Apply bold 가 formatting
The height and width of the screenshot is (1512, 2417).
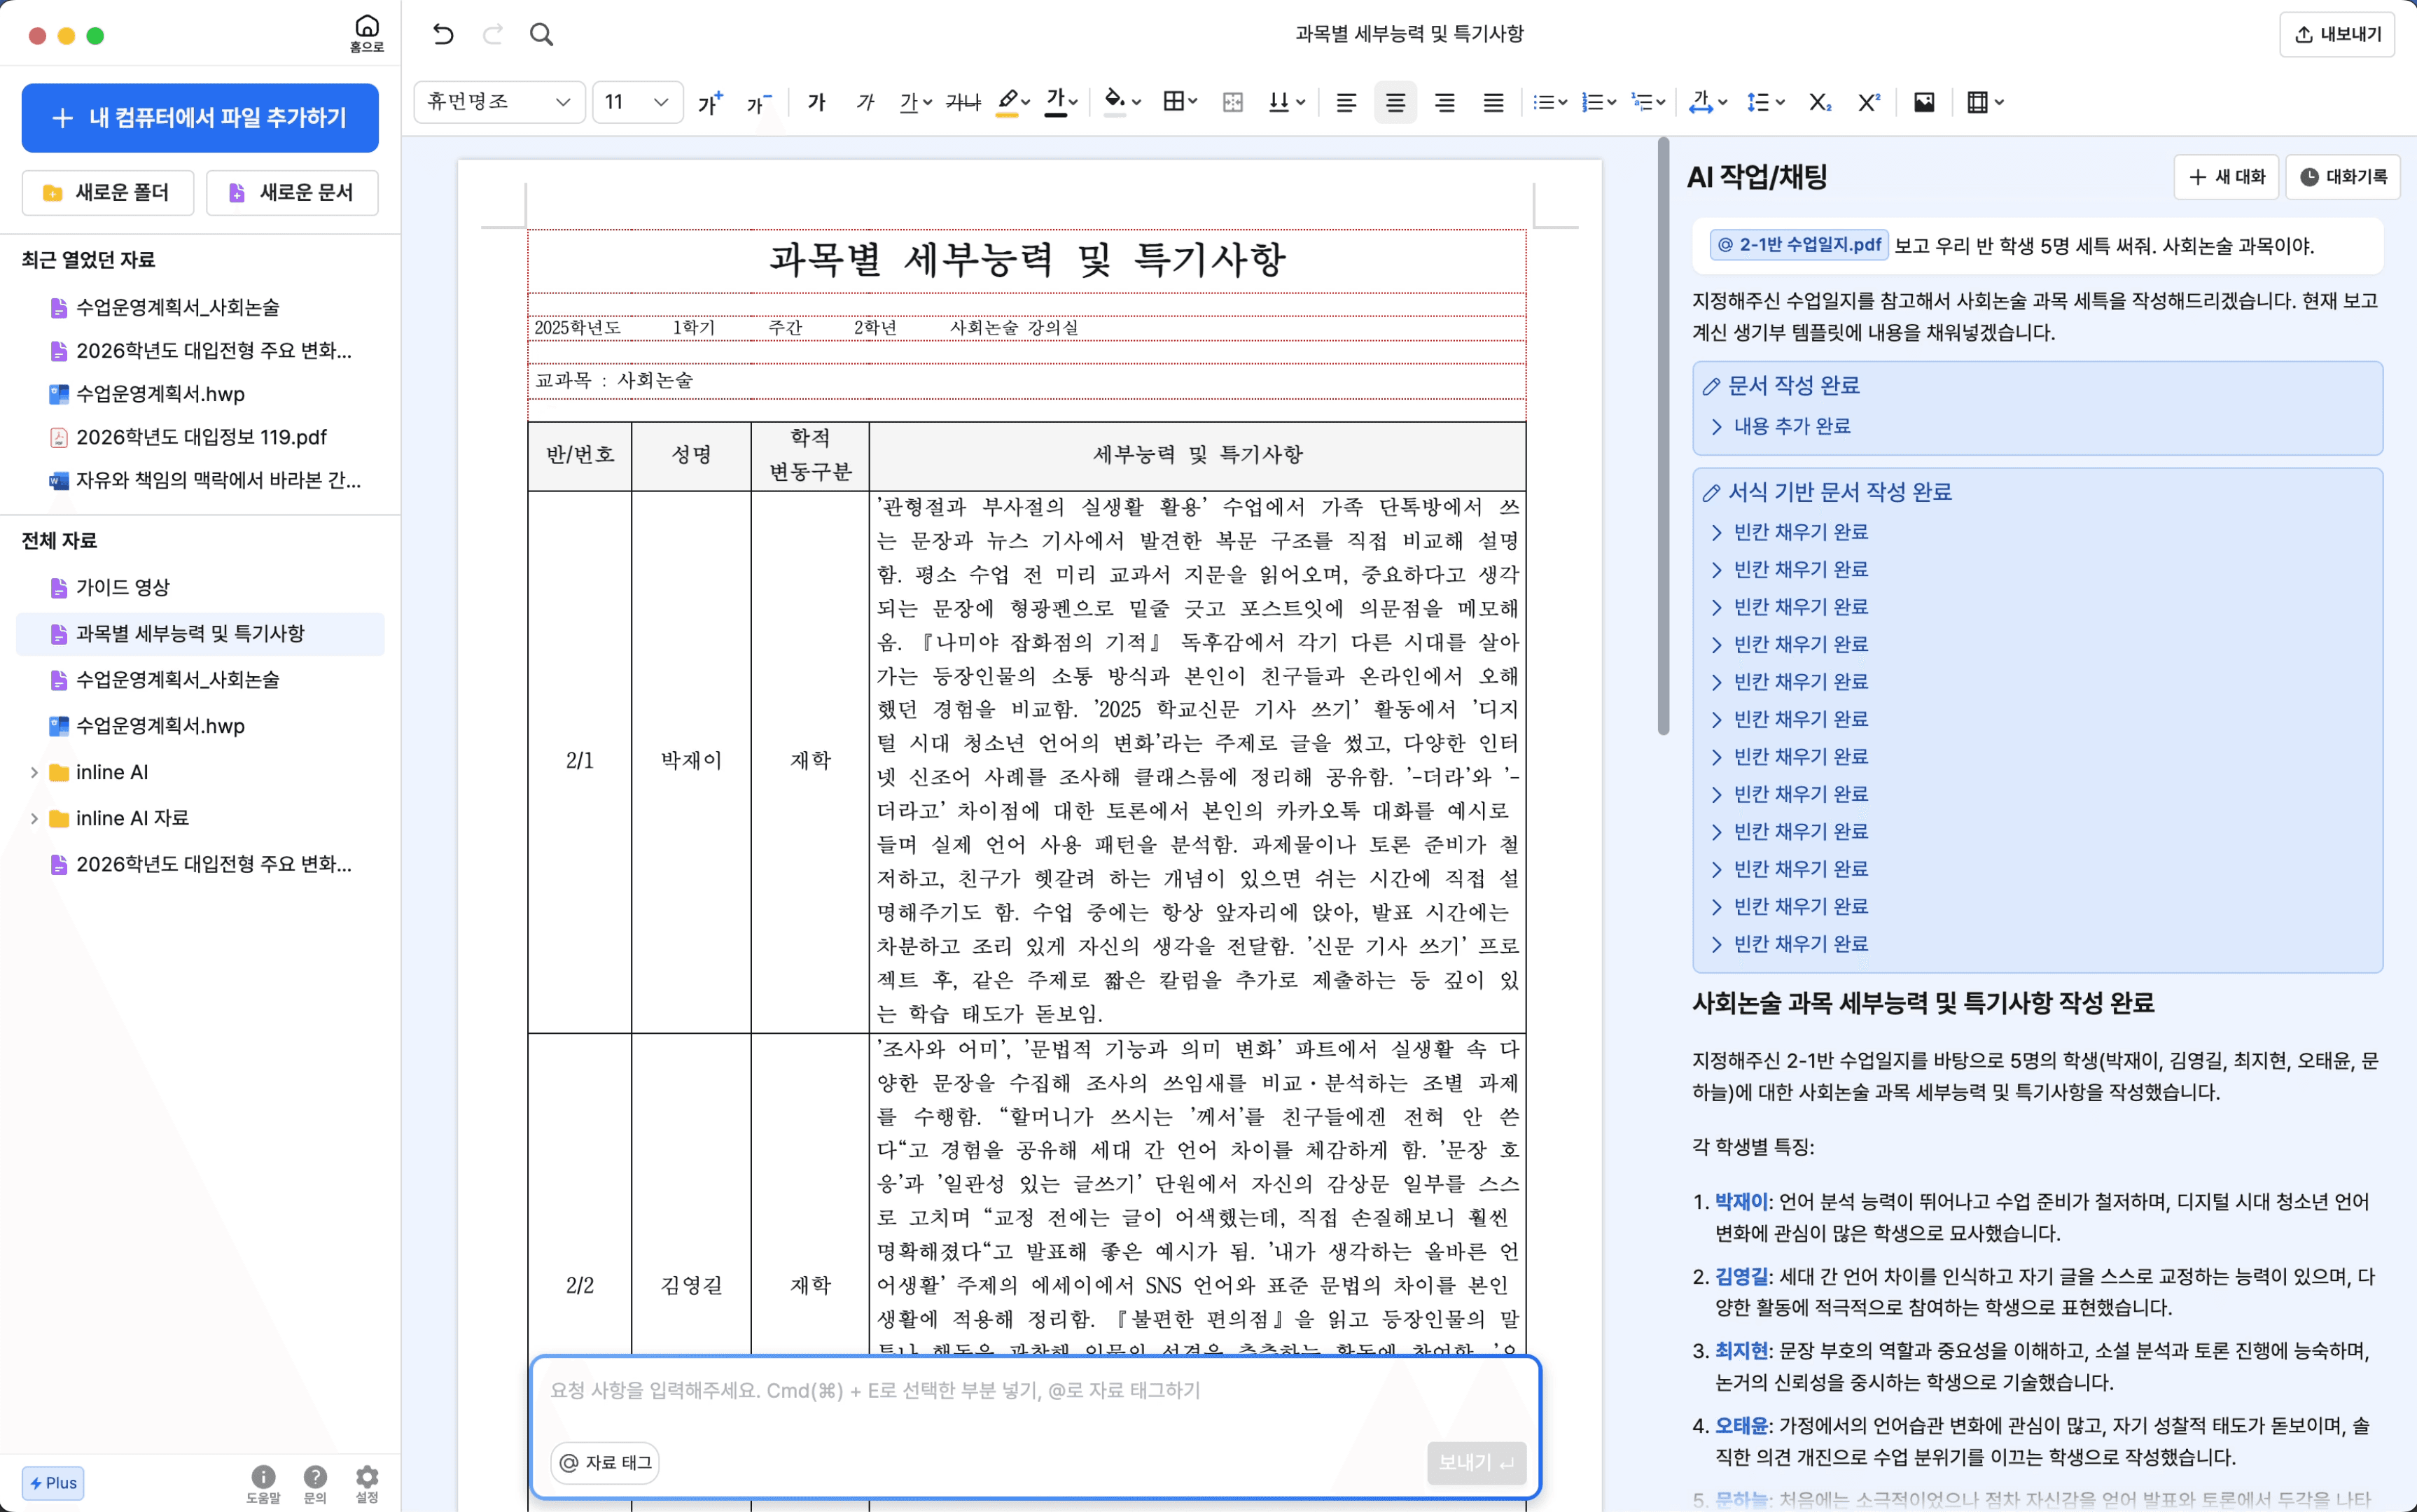pyautogui.click(x=817, y=102)
